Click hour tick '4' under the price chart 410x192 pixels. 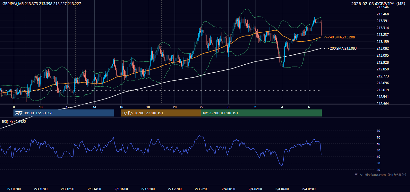point(282,107)
